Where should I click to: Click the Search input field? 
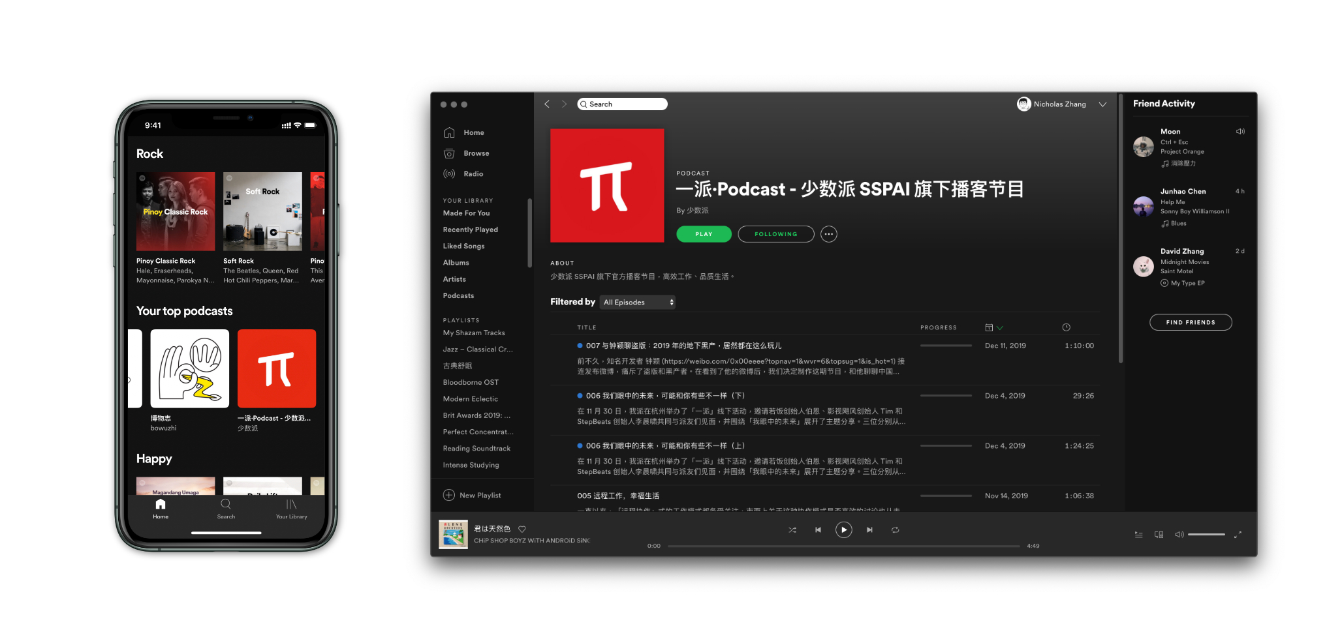622,104
